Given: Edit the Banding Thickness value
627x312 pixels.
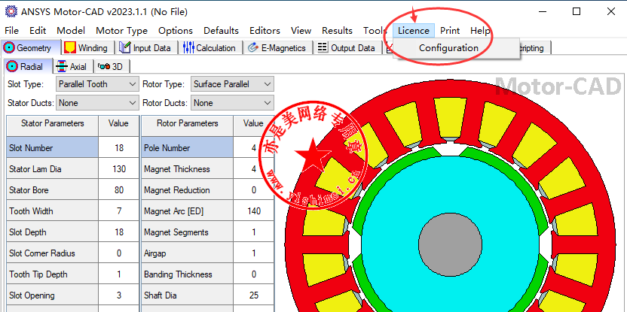Looking at the screenshot, I should click(253, 274).
